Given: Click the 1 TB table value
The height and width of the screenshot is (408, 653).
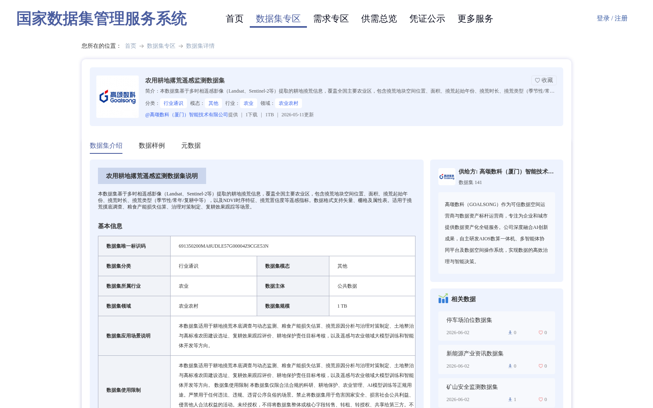Looking at the screenshot, I should click(342, 306).
